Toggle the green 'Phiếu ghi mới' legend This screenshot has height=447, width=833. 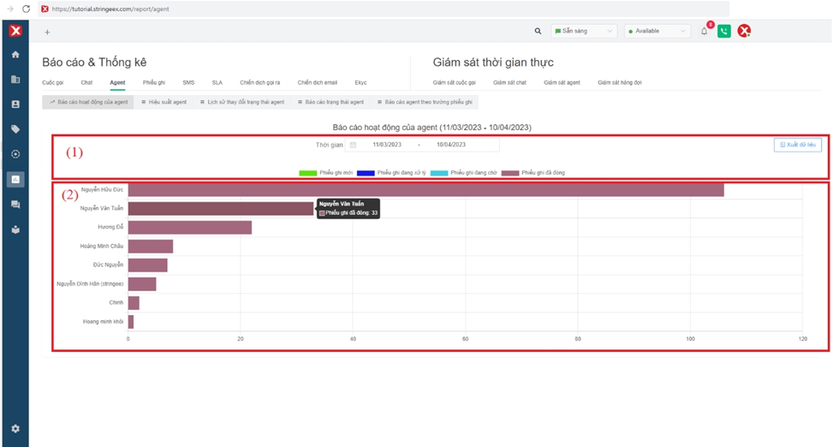(x=308, y=173)
